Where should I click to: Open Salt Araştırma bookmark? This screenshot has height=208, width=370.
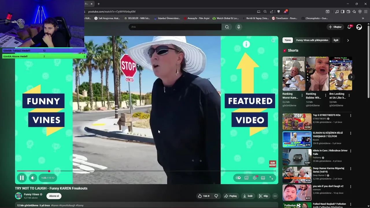[x=107, y=18]
